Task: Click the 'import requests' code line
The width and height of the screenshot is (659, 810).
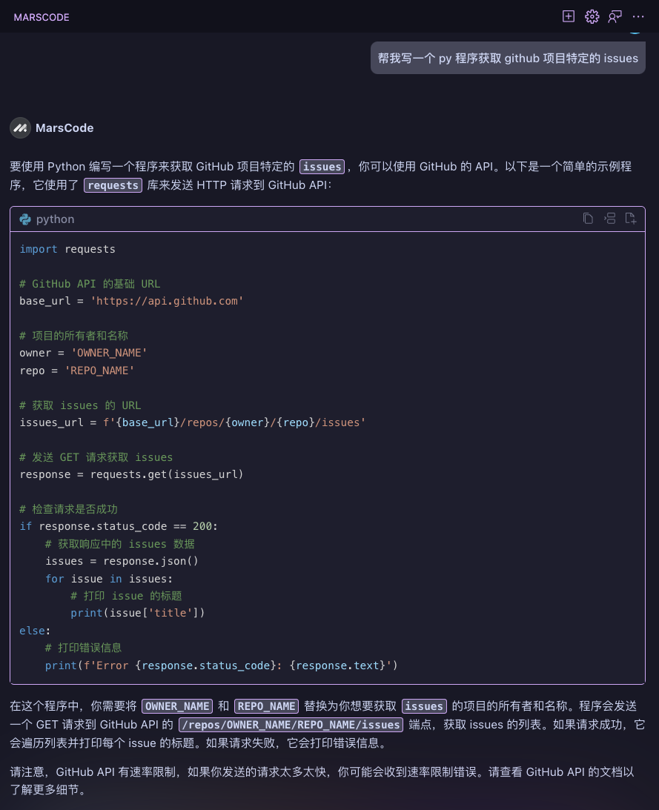Action: pyautogui.click(x=67, y=249)
